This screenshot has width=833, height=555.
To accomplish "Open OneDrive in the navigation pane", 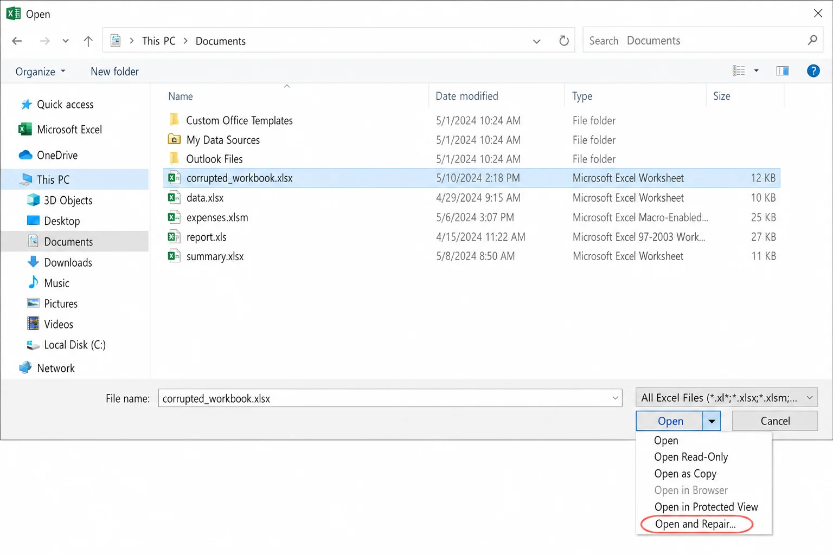I will click(x=57, y=156).
